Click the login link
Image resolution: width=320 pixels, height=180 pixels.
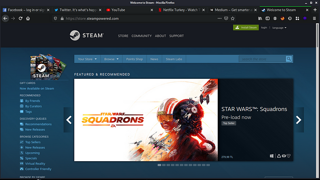[x=264, y=27]
